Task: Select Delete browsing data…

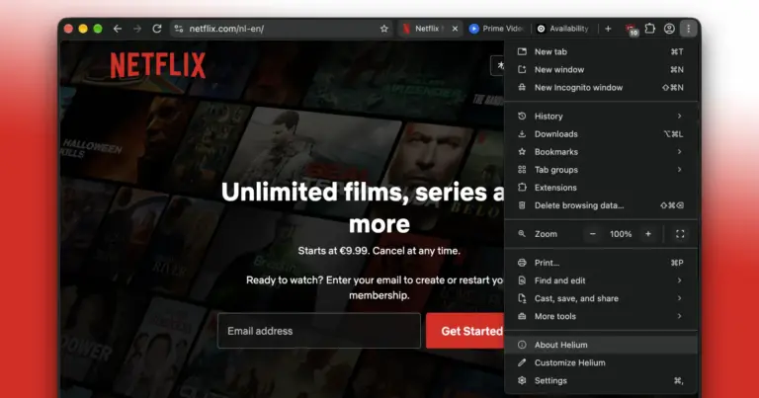Action: pos(601,205)
